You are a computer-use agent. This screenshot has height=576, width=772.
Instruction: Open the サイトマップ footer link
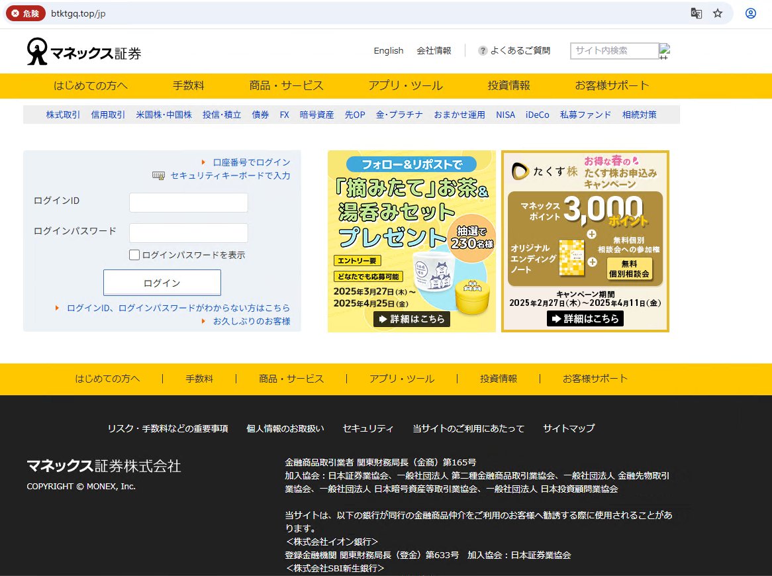point(567,428)
